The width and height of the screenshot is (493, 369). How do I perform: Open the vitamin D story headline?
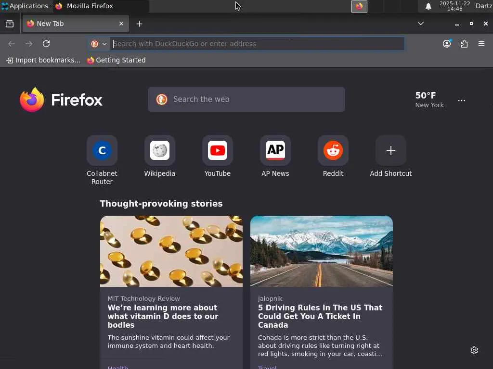[x=163, y=316]
